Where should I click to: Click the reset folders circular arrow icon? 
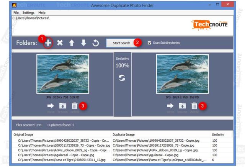tap(95, 43)
